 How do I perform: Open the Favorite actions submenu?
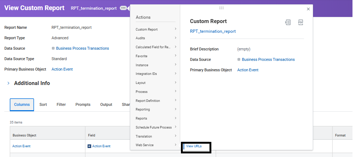156,56
